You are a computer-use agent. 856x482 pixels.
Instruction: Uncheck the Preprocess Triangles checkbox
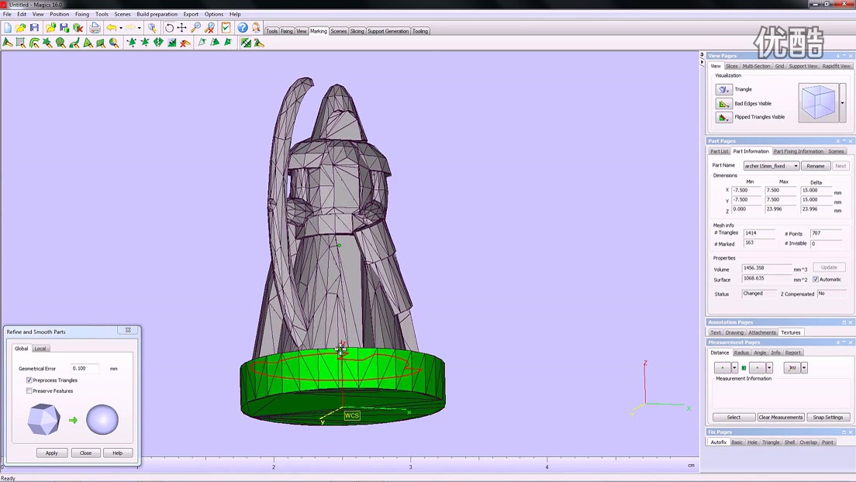pos(29,380)
